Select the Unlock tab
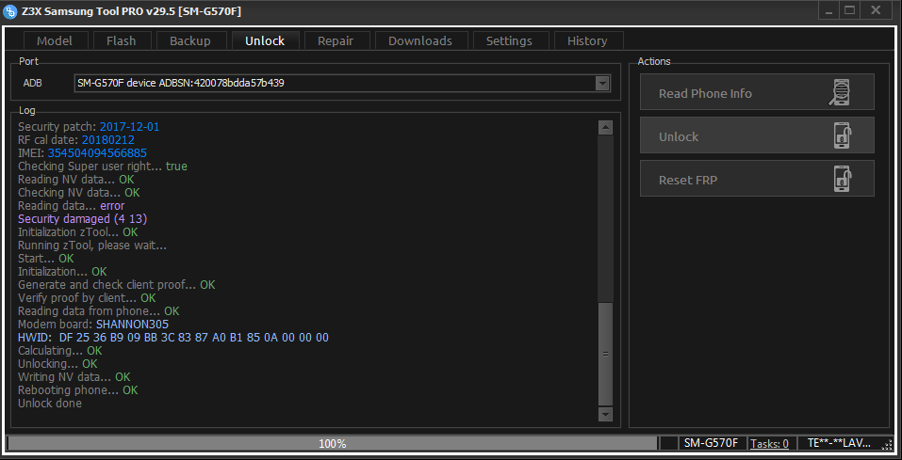902x460 pixels. coord(265,40)
